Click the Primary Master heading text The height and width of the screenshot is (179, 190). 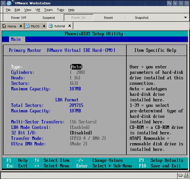(x=25, y=50)
